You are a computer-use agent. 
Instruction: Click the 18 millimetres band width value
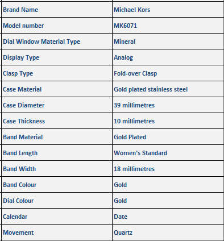click(134, 169)
